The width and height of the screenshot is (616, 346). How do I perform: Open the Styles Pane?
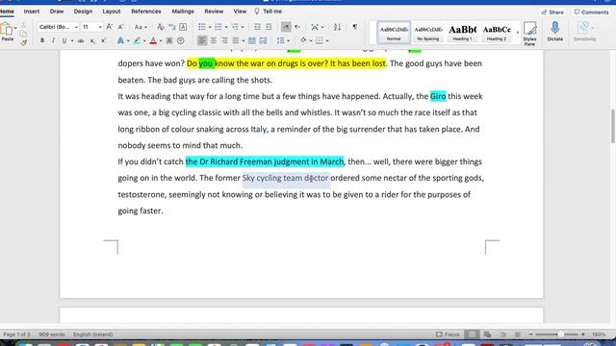(529, 34)
